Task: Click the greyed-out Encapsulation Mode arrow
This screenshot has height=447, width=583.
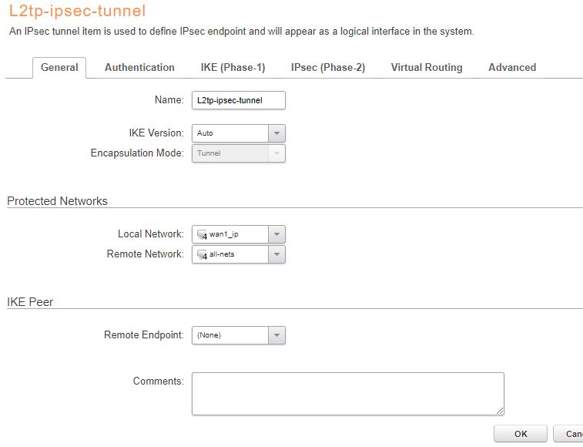Action: (277, 153)
